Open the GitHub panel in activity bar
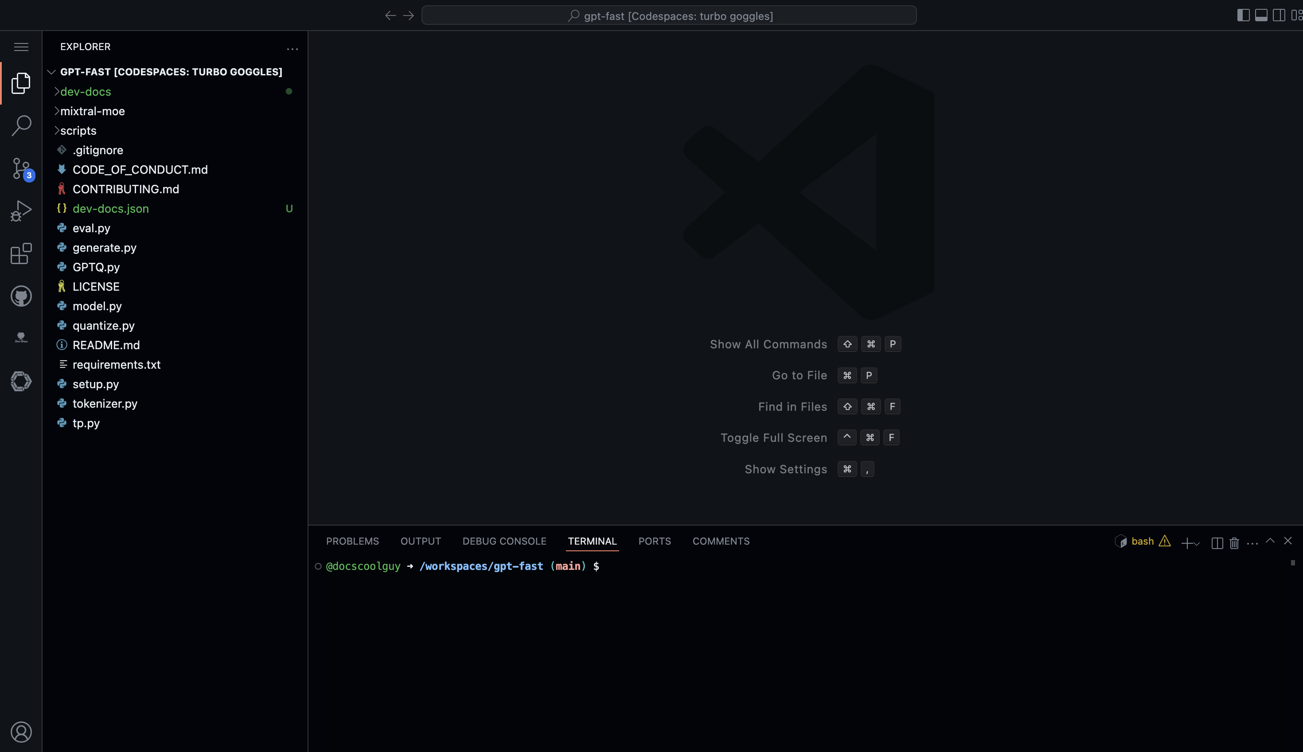 coord(21,296)
